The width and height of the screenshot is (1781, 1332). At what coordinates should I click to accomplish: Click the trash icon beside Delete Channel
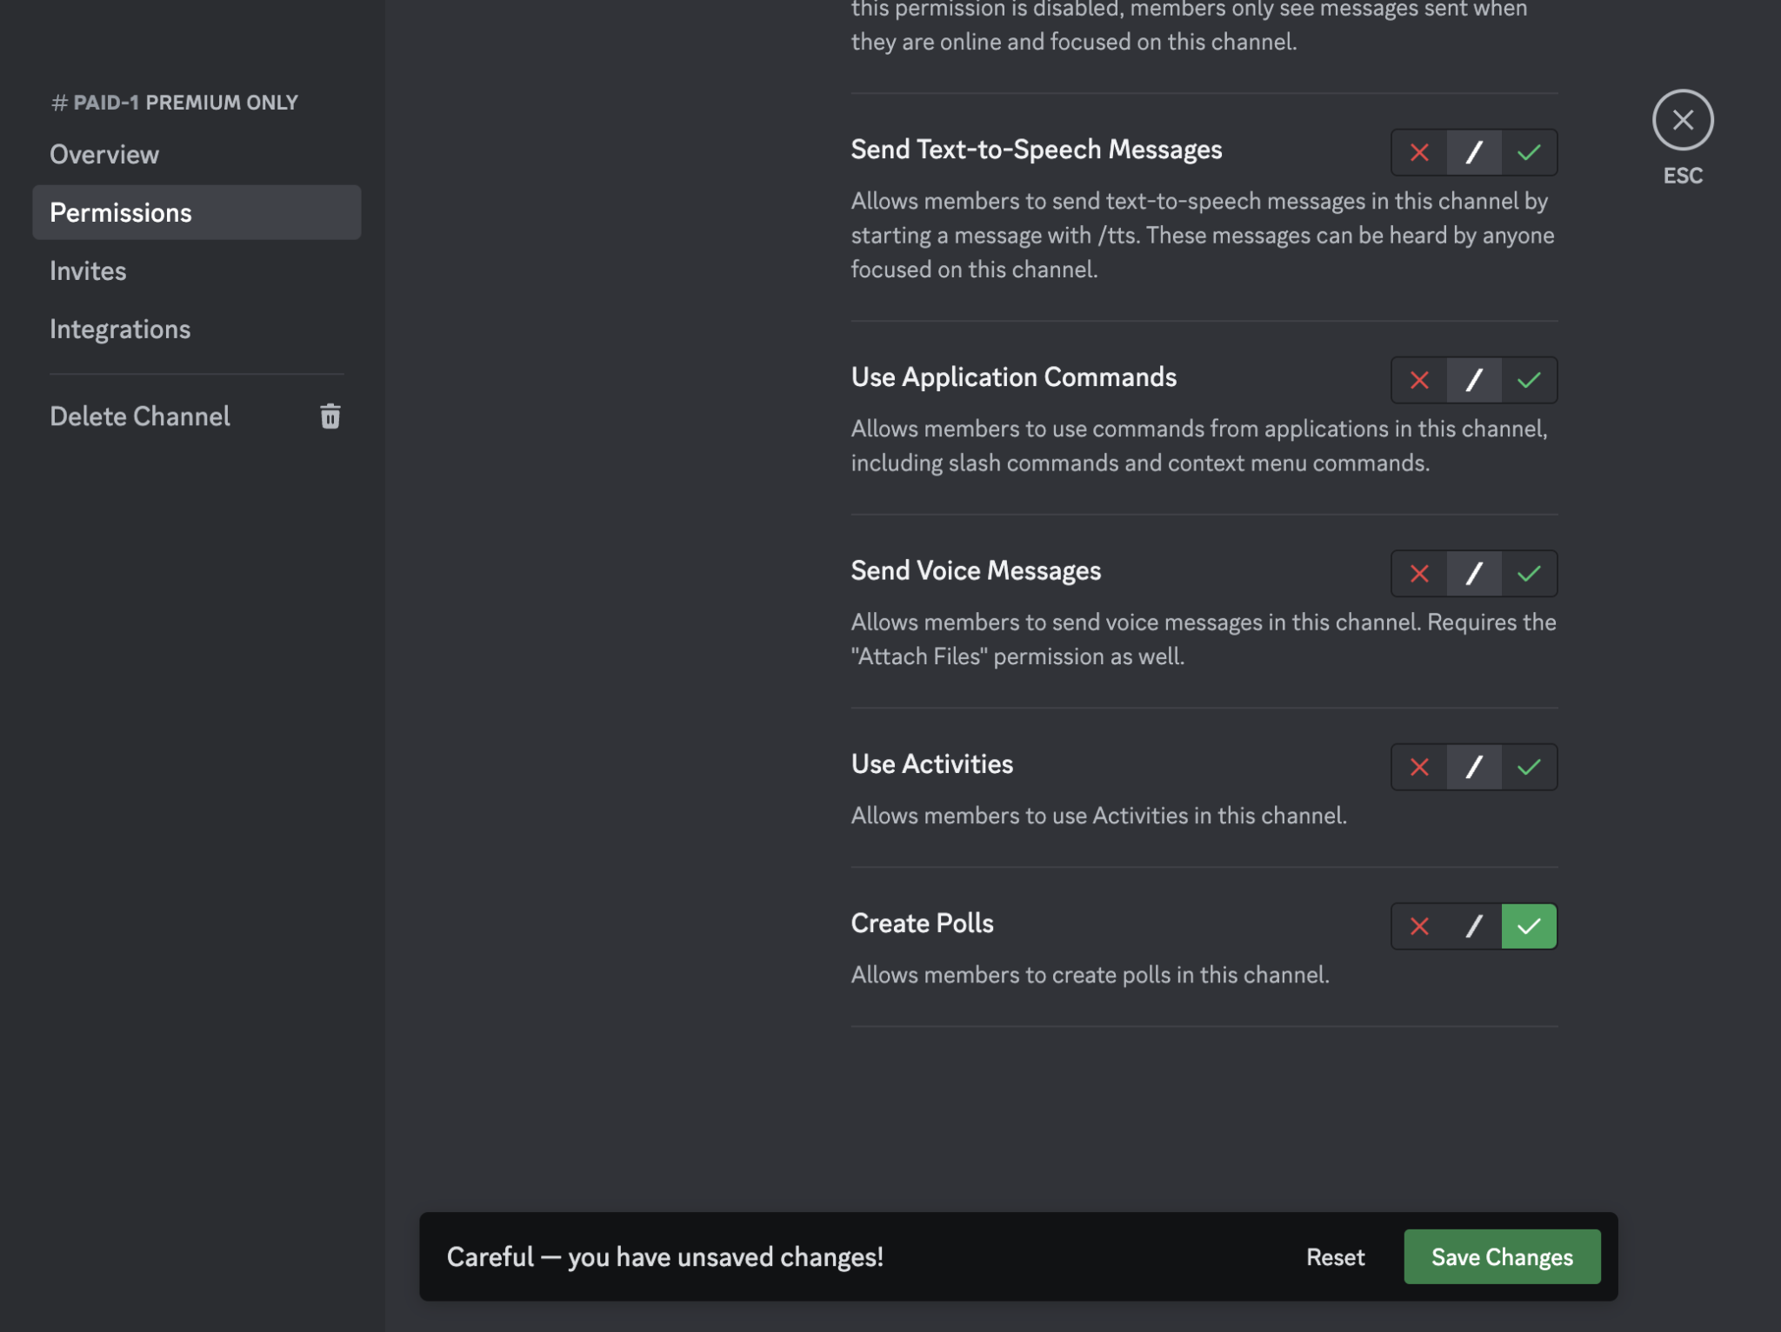(330, 416)
